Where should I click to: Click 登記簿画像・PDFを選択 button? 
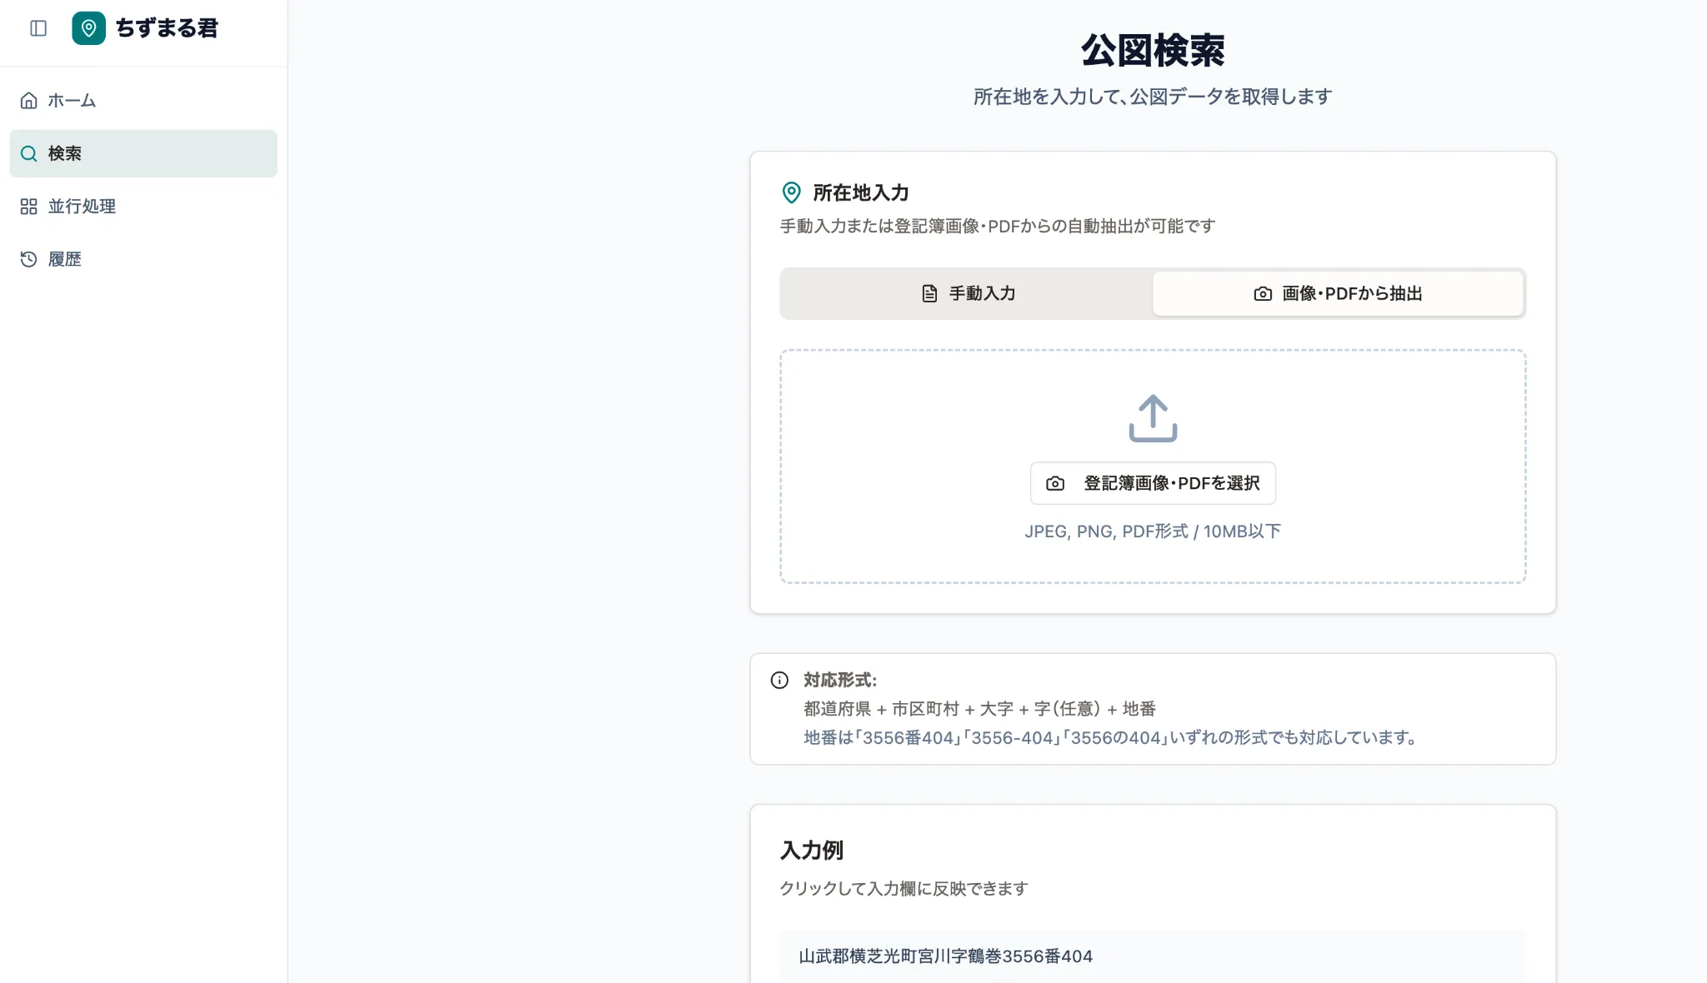click(x=1153, y=483)
